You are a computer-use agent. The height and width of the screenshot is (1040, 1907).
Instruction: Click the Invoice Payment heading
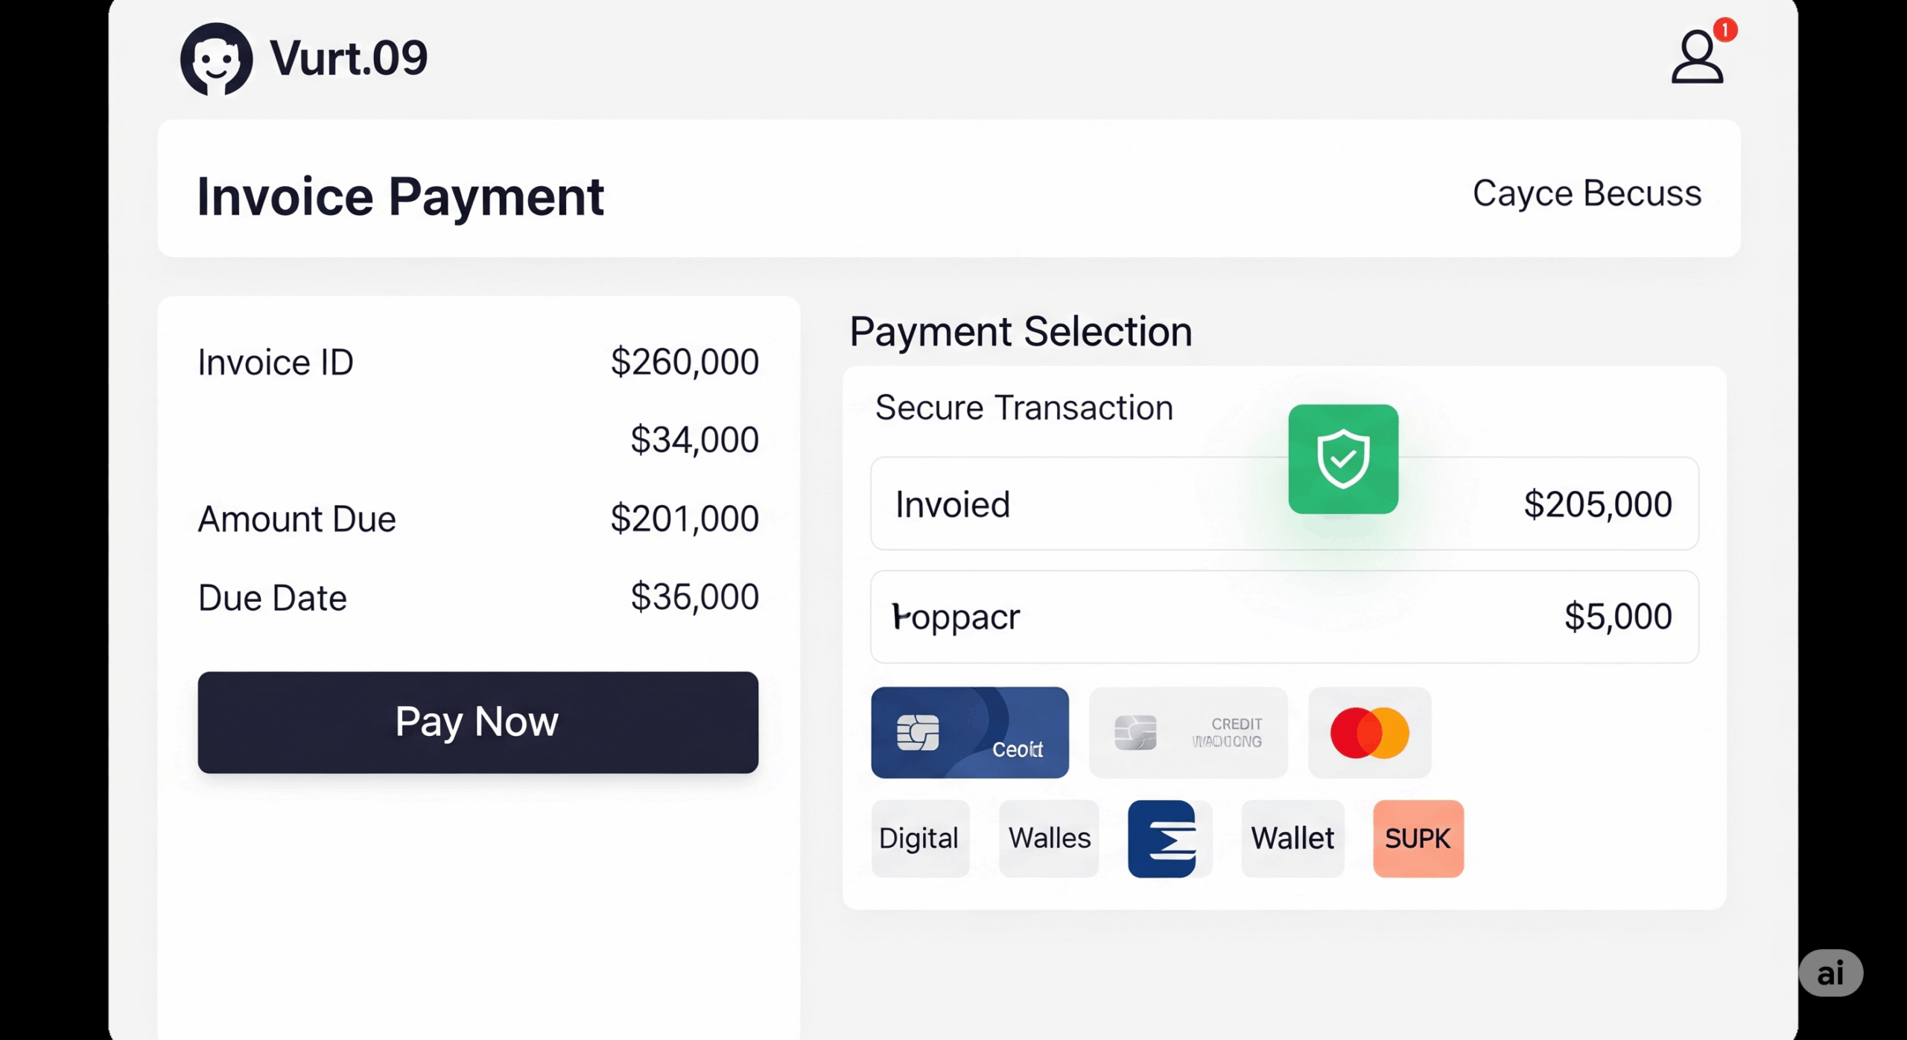(x=400, y=197)
